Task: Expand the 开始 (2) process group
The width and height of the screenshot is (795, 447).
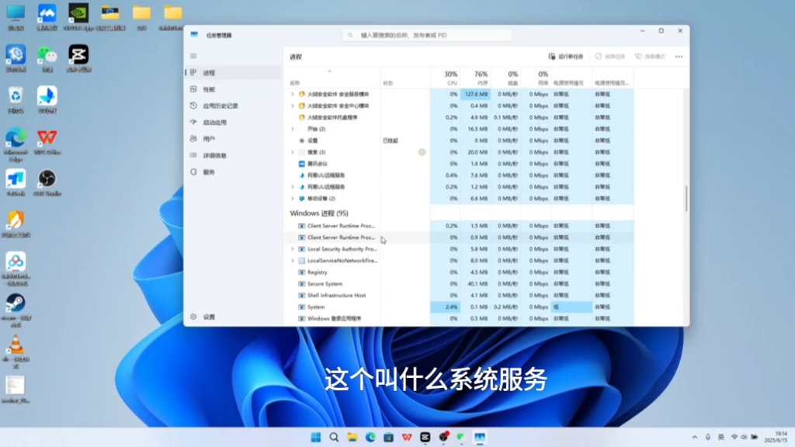Action: tap(293, 130)
